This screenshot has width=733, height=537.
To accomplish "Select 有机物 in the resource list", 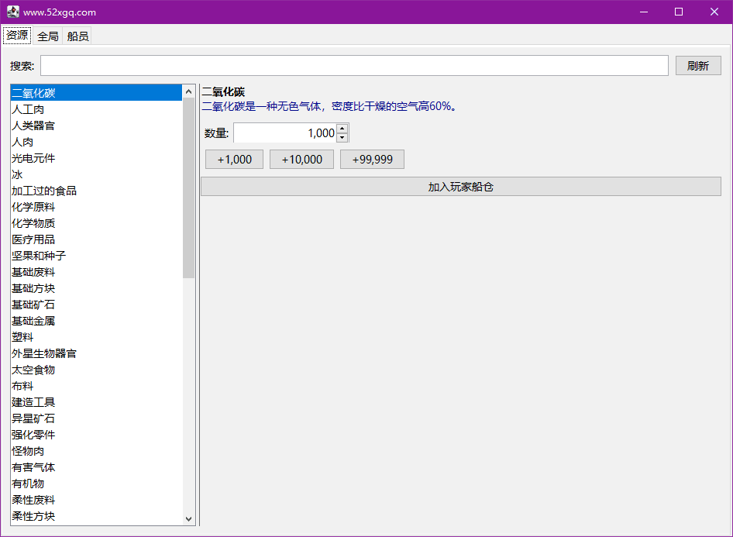I will [96, 484].
